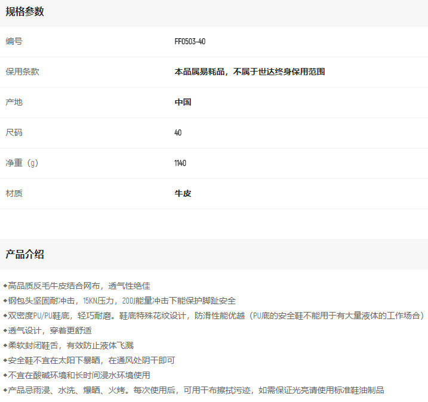Click the 规格参数 section header
This screenshot has height=402, width=428.
point(24,12)
